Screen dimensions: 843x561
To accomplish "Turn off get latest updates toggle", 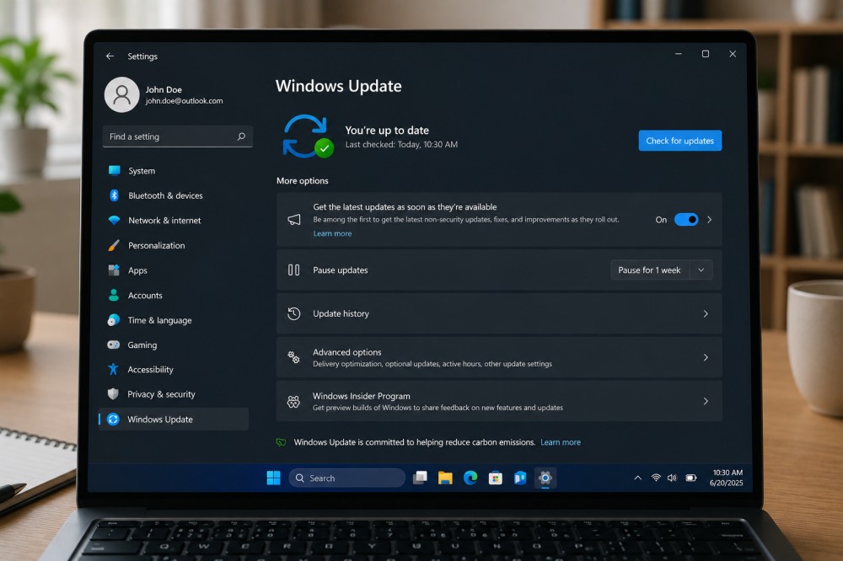I will 686,219.
